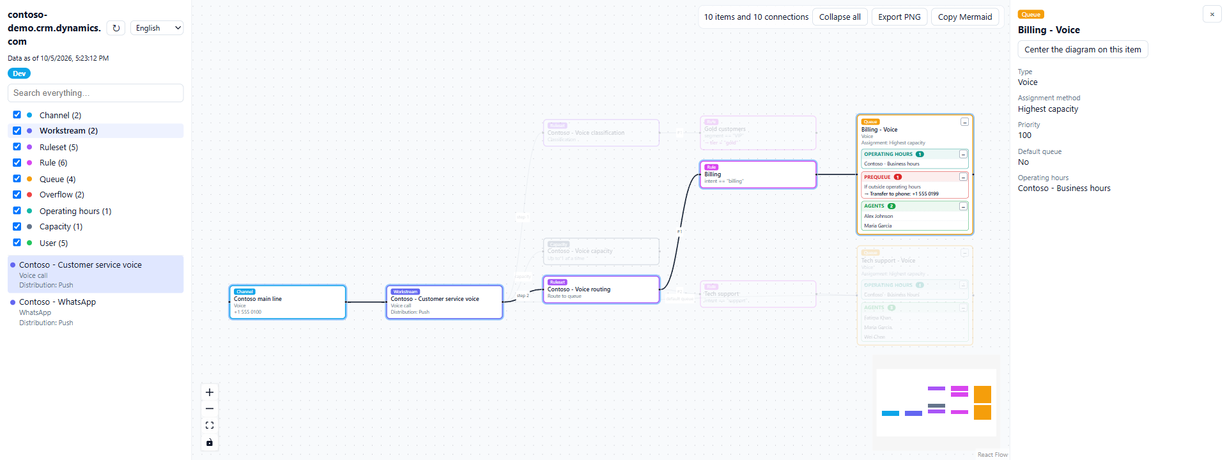Viewport: 1227px width, 460px height.
Task: Uncheck the Channel (2) filter
Action: [17, 115]
